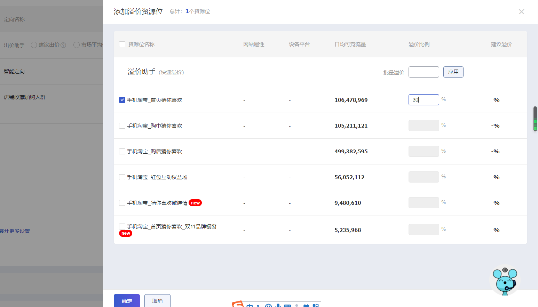
Task: Check the 手机淘宝_购后猜你喜欢 checkbox
Action: 122,152
